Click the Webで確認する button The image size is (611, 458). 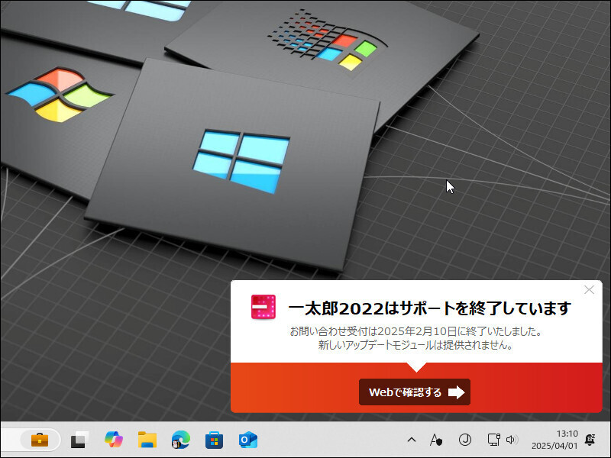tap(415, 392)
